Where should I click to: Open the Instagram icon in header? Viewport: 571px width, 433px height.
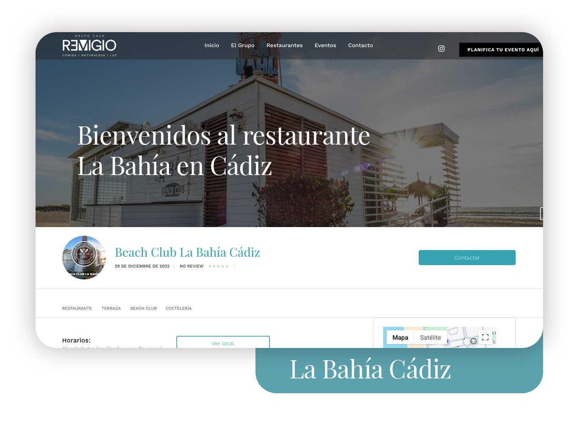pyautogui.click(x=441, y=49)
